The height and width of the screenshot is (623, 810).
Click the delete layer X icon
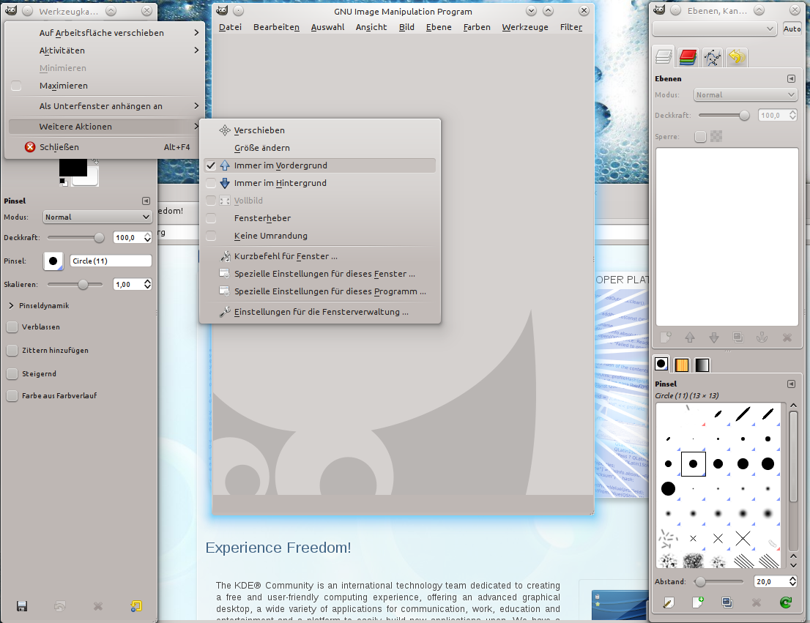787,337
